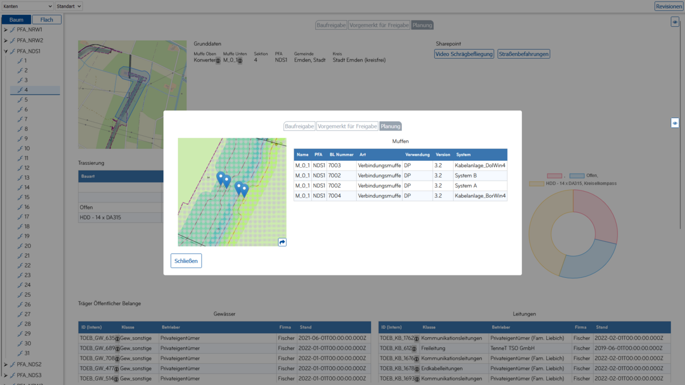Select Vorgemerkt für Freigabe tab in modal
This screenshot has height=385, width=685.
[x=347, y=126]
